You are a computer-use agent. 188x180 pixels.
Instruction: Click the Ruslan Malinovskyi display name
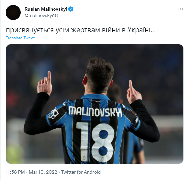(x=46, y=9)
